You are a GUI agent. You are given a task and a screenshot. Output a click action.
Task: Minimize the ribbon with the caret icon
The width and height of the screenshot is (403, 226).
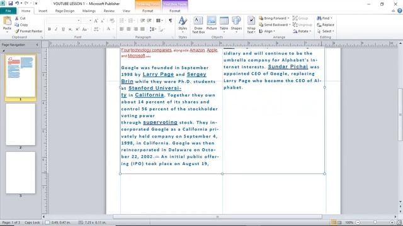(393, 11)
